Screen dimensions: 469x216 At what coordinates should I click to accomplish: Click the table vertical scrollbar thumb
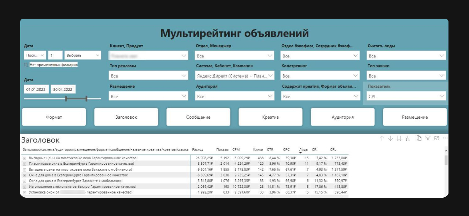(x=446, y=160)
